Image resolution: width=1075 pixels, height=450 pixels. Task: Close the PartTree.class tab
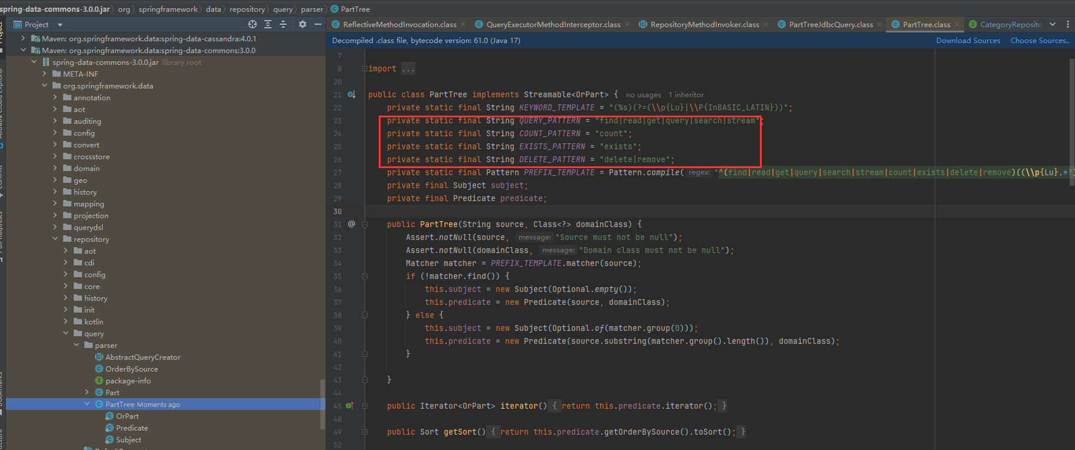pos(957,24)
